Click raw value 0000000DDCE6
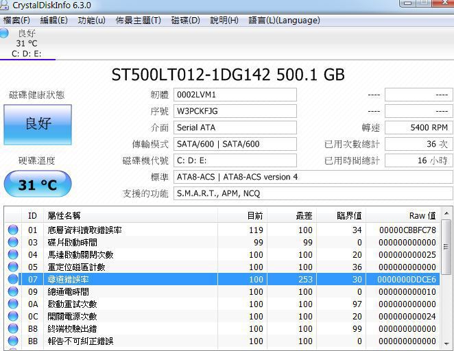Screen dimensions: 454x351 tap(407, 279)
